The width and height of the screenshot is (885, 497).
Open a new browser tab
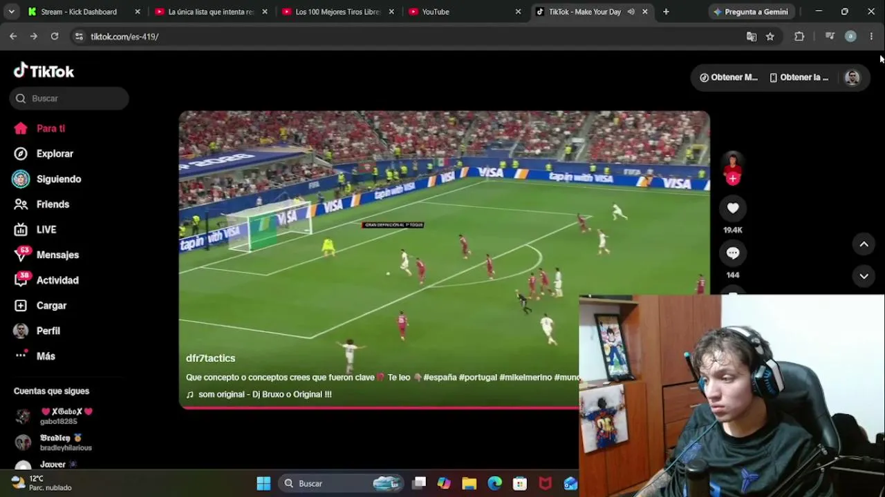(x=666, y=12)
